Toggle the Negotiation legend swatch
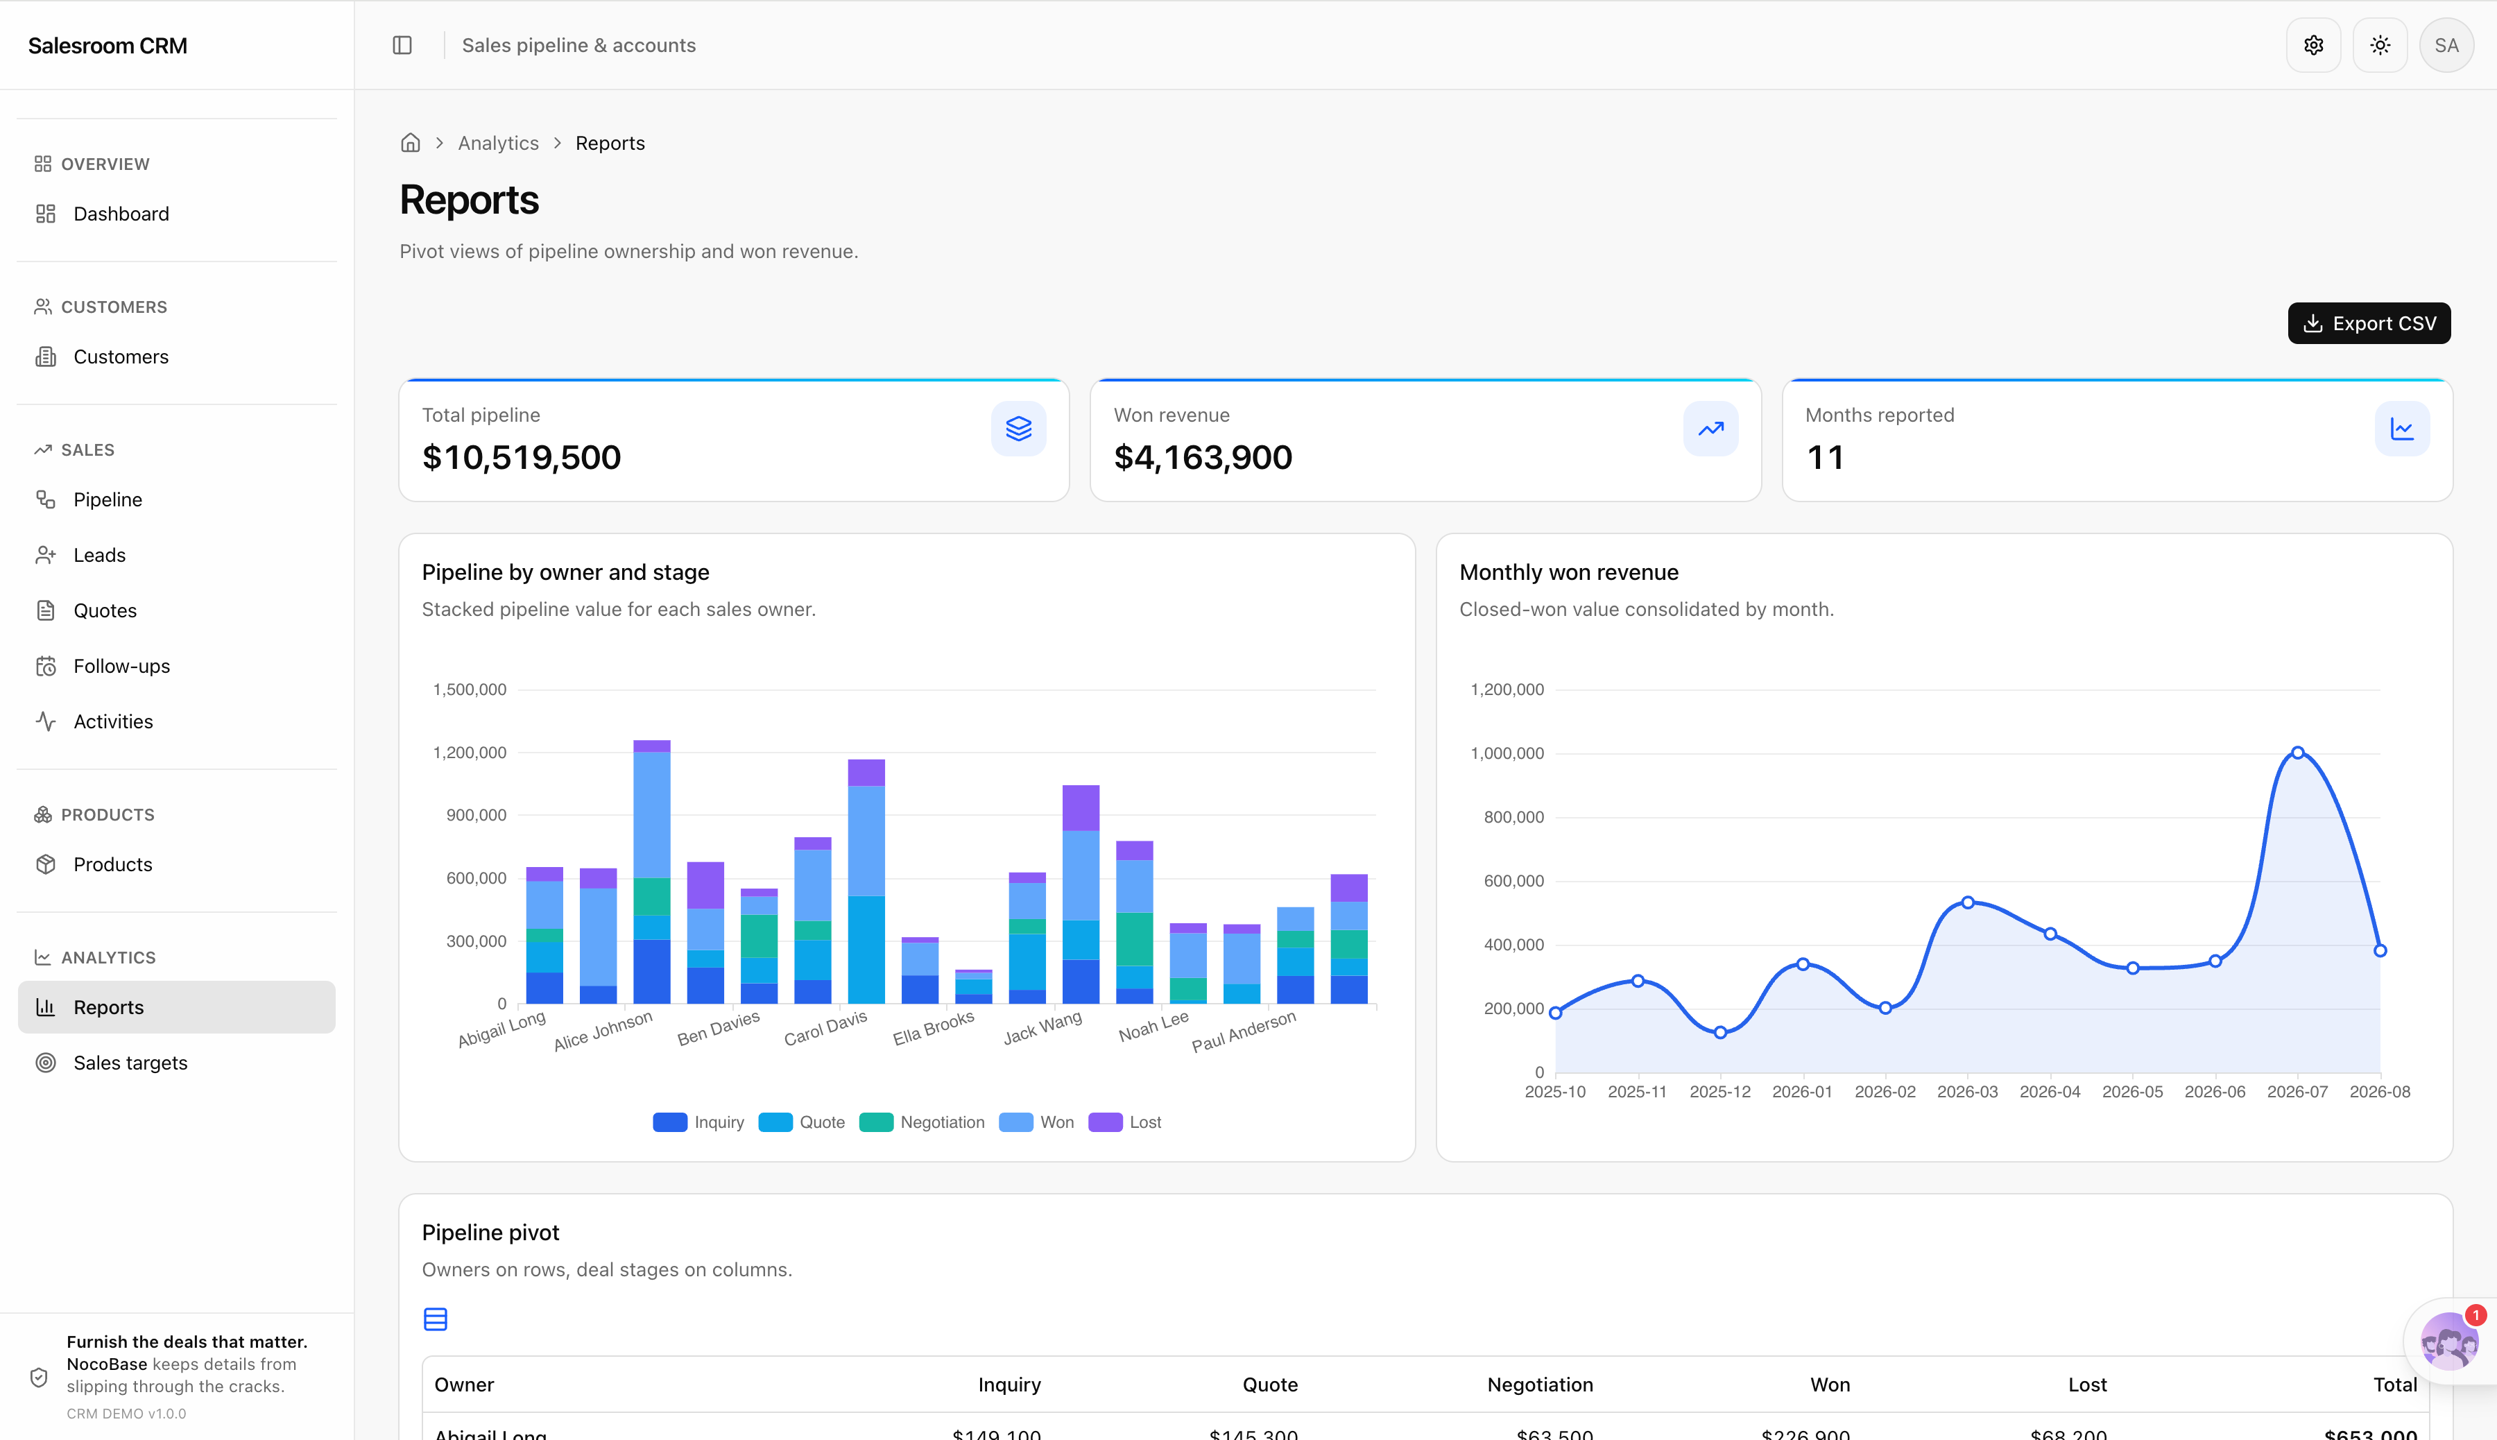Image resolution: width=2497 pixels, height=1440 pixels. [876, 1122]
